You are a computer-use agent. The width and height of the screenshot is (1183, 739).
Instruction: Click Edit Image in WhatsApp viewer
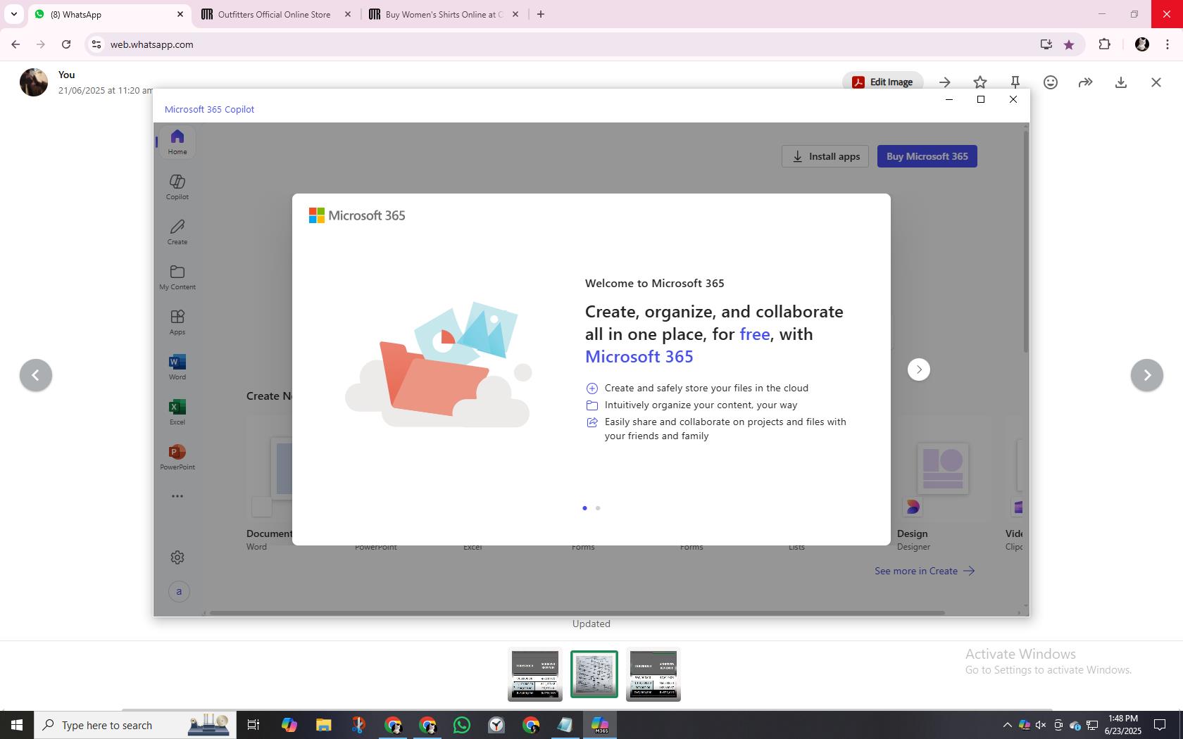(x=882, y=82)
